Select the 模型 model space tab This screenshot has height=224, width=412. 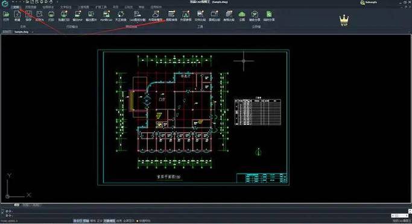(16, 205)
